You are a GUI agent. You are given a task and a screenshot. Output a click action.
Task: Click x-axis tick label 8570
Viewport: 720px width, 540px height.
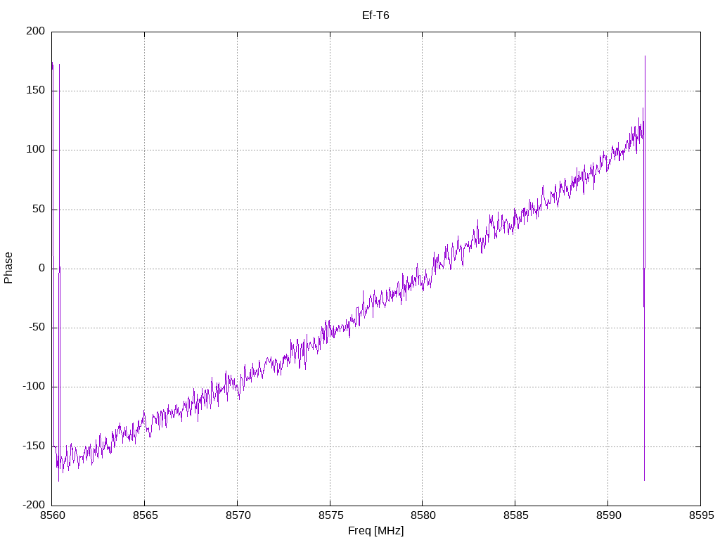[x=238, y=515]
